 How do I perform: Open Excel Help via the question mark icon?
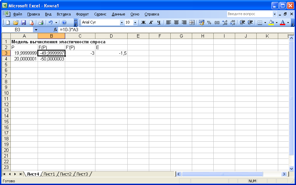[x=64, y=22]
